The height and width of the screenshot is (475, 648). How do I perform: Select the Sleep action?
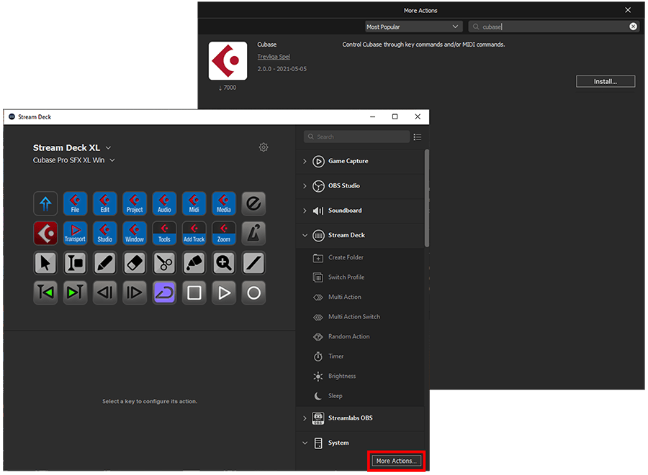click(335, 395)
